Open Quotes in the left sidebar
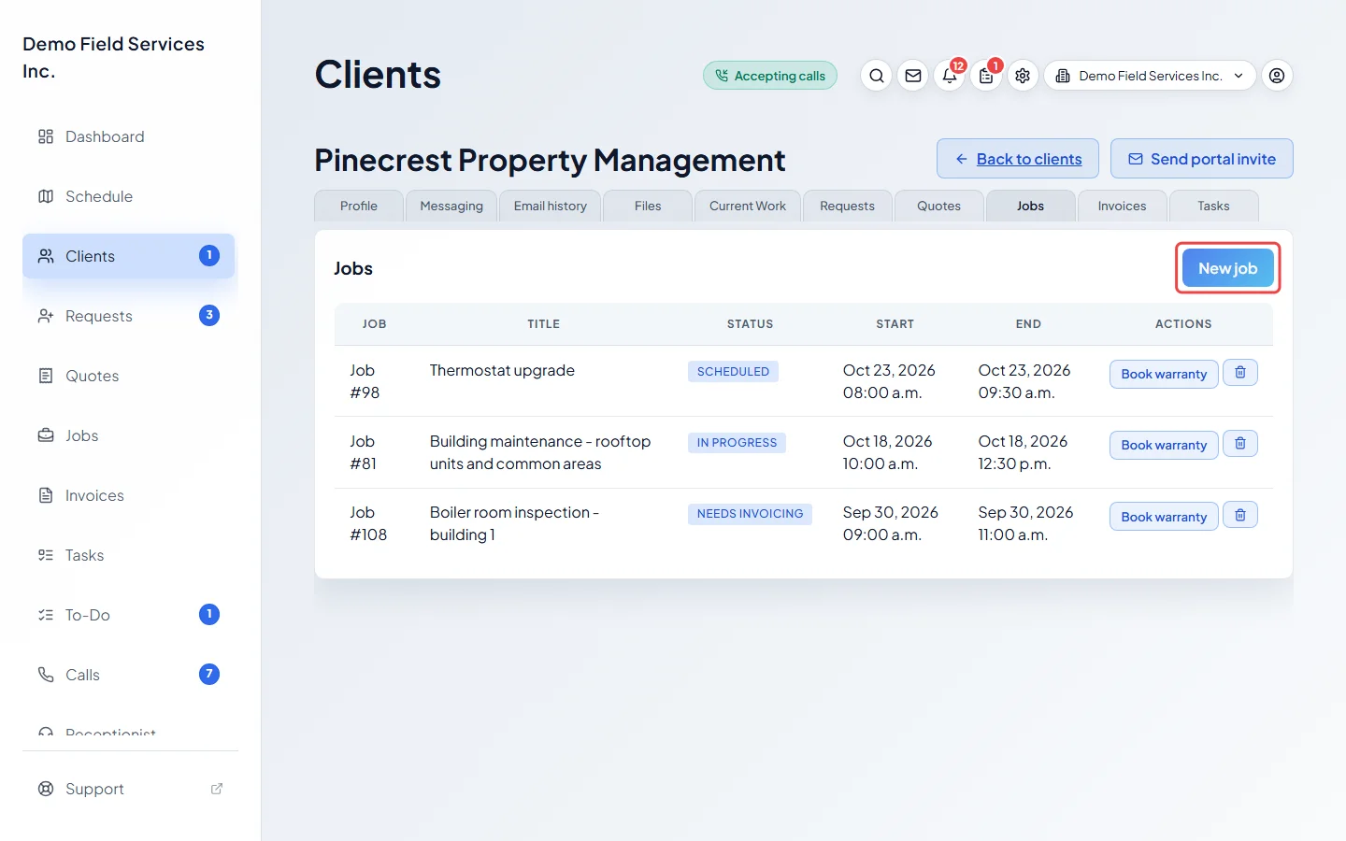1346x841 pixels. click(x=129, y=376)
